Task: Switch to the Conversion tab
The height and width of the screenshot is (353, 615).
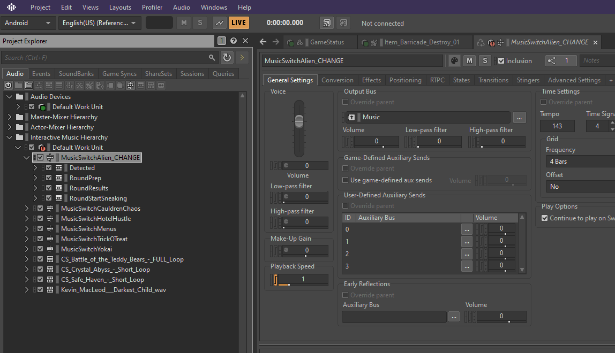Action: (x=337, y=80)
